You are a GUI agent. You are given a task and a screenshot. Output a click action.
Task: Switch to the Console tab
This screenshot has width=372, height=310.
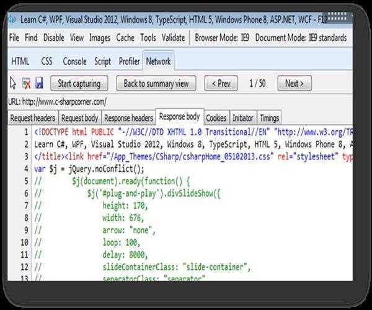[74, 61]
